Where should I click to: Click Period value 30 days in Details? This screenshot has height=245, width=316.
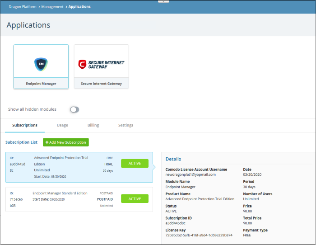pos(249,187)
